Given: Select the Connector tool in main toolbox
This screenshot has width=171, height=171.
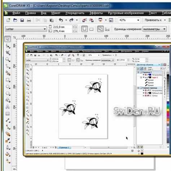Looking at the screenshot, I should [8, 127].
